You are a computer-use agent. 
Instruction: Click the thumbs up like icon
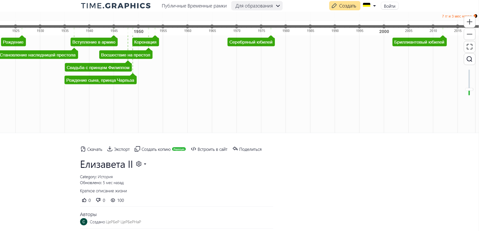coord(84,200)
